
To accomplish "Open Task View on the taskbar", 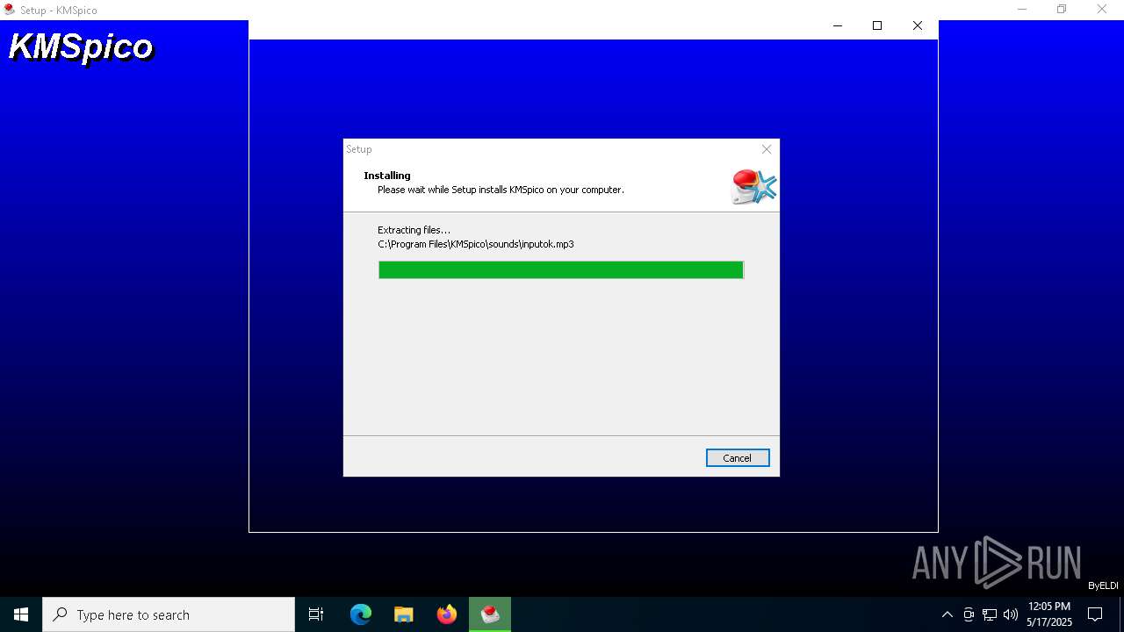I will 316,614.
